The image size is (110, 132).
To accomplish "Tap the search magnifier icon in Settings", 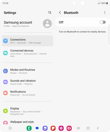I will 50,13.
